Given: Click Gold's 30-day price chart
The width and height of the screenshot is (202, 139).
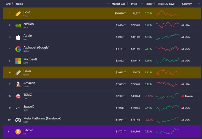Looking at the screenshot, I should tap(167, 13).
